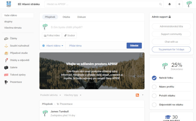This screenshot has height=121, width=196.
Task: Click the Fotka/video button
Action: [52, 35]
